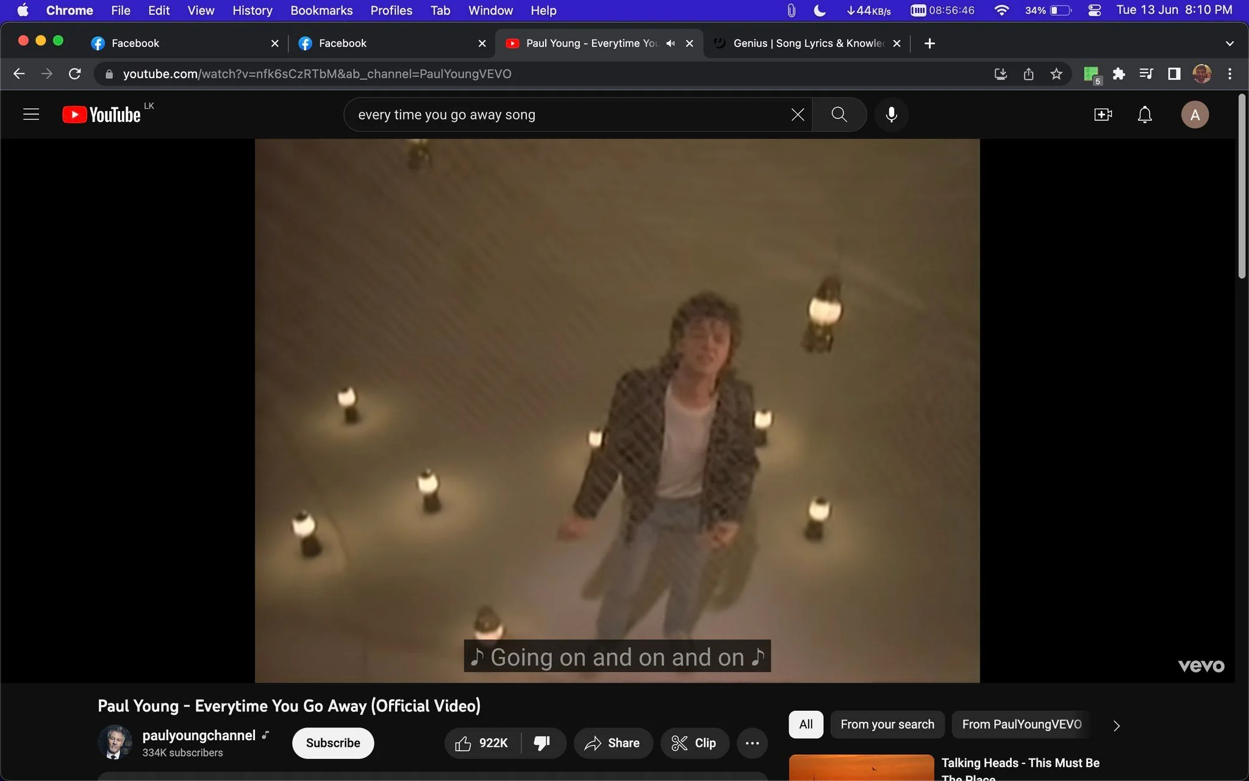
Task: Open the Window menu
Action: click(x=490, y=10)
